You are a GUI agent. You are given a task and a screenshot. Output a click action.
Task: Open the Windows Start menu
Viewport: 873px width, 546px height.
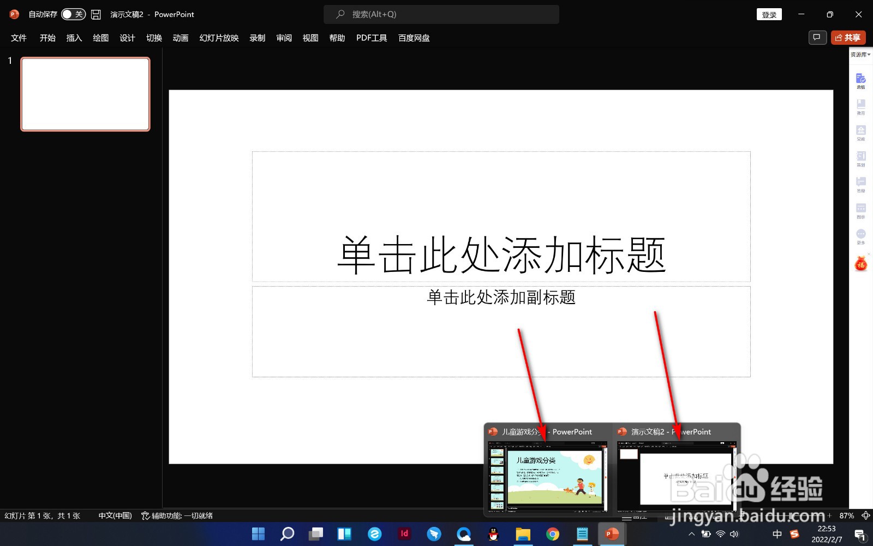(258, 534)
